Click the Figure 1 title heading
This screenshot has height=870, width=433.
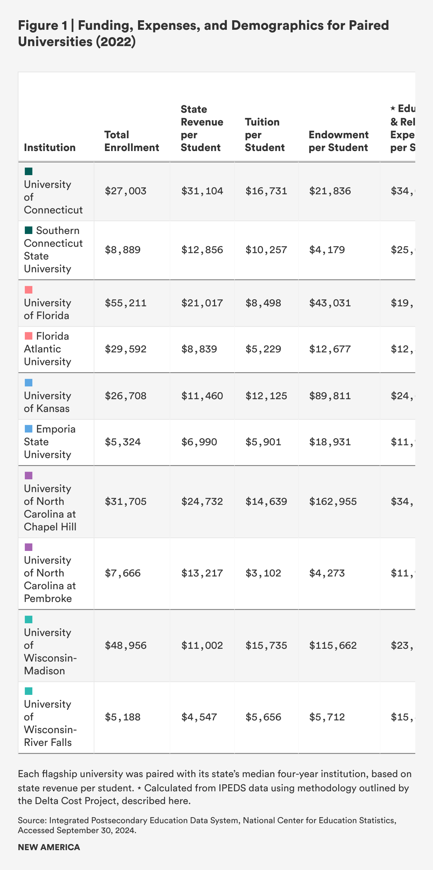[x=203, y=34]
